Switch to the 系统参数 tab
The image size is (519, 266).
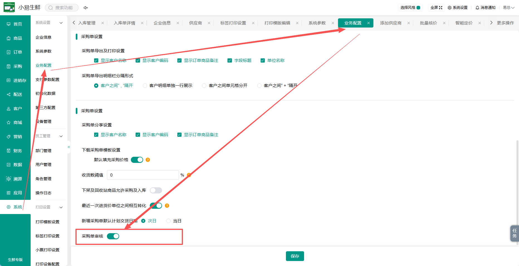[x=317, y=23]
